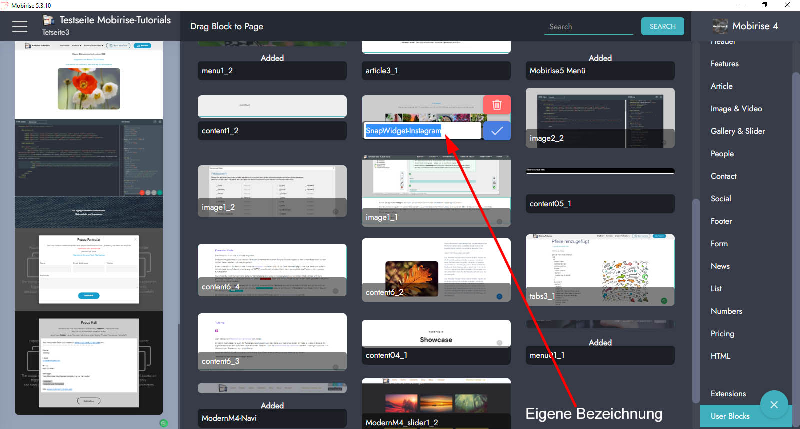The image size is (800, 429).
Task: Choose the Numbers block category
Action: tap(726, 311)
